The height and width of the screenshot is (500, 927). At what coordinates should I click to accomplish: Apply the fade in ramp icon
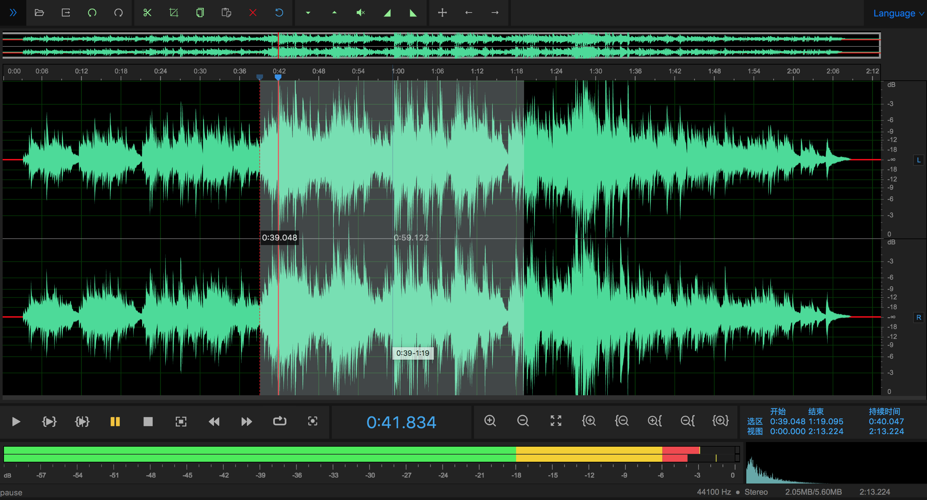(387, 13)
